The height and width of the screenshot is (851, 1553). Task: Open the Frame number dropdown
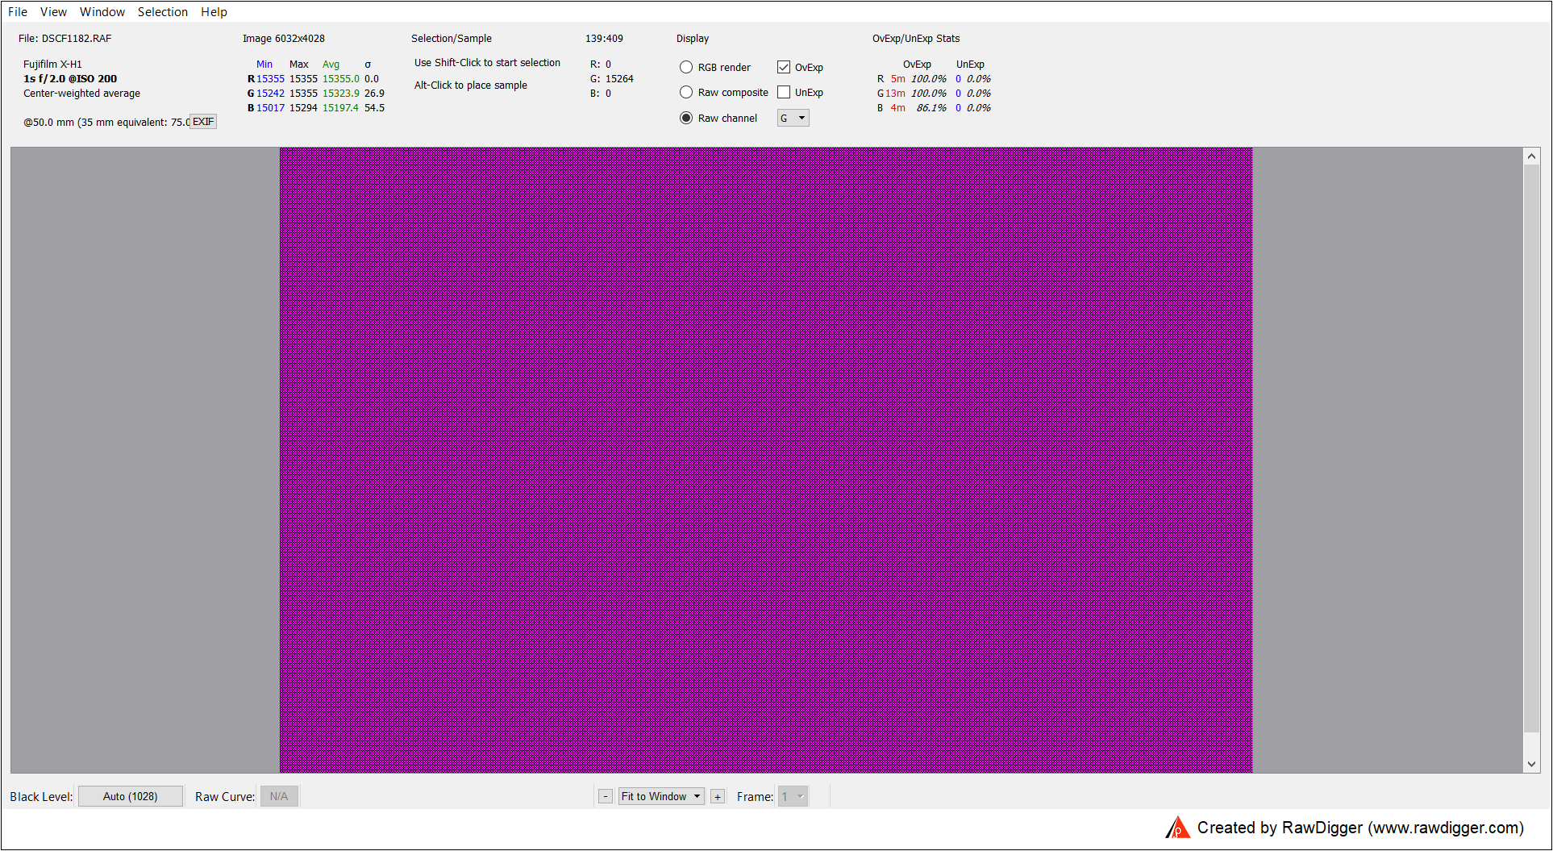[x=793, y=797]
